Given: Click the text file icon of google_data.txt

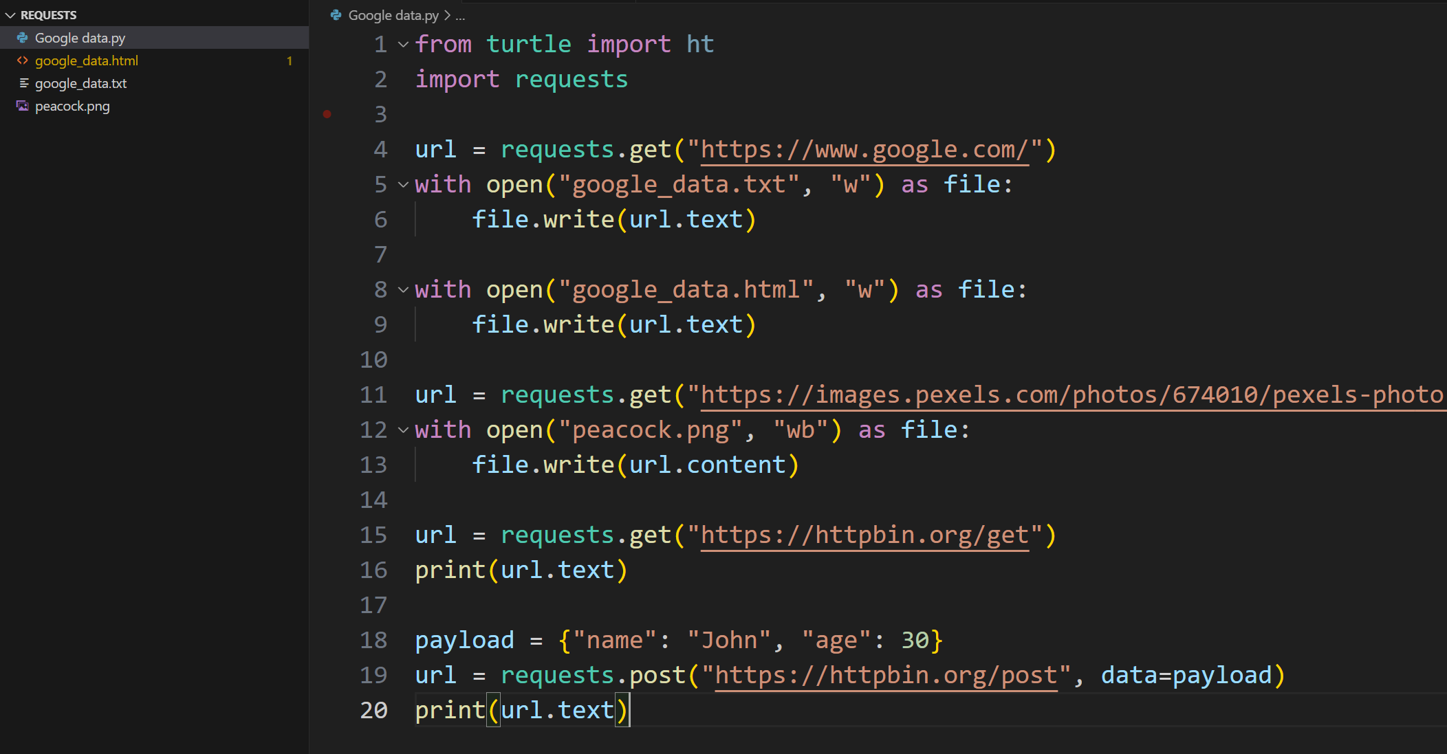Looking at the screenshot, I should [x=23, y=83].
